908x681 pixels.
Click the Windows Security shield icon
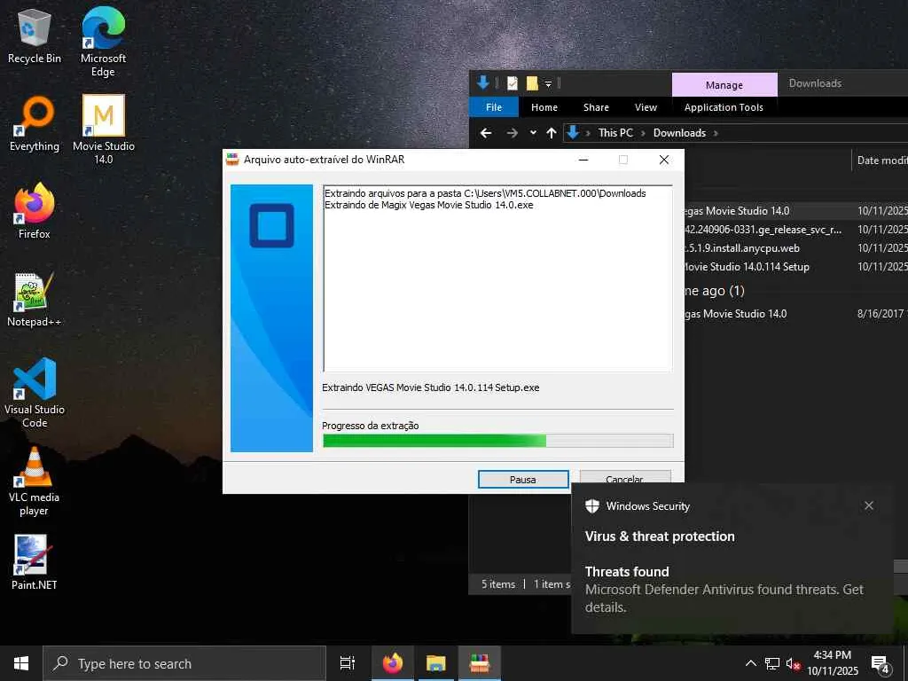point(591,506)
